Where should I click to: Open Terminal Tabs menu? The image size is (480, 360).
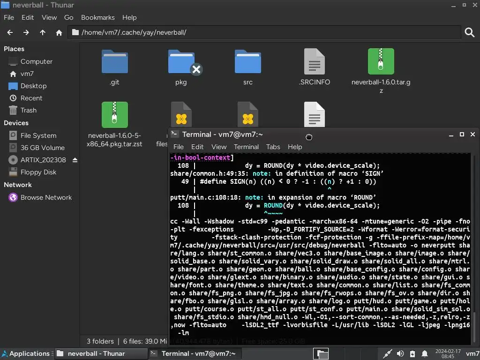click(x=273, y=147)
